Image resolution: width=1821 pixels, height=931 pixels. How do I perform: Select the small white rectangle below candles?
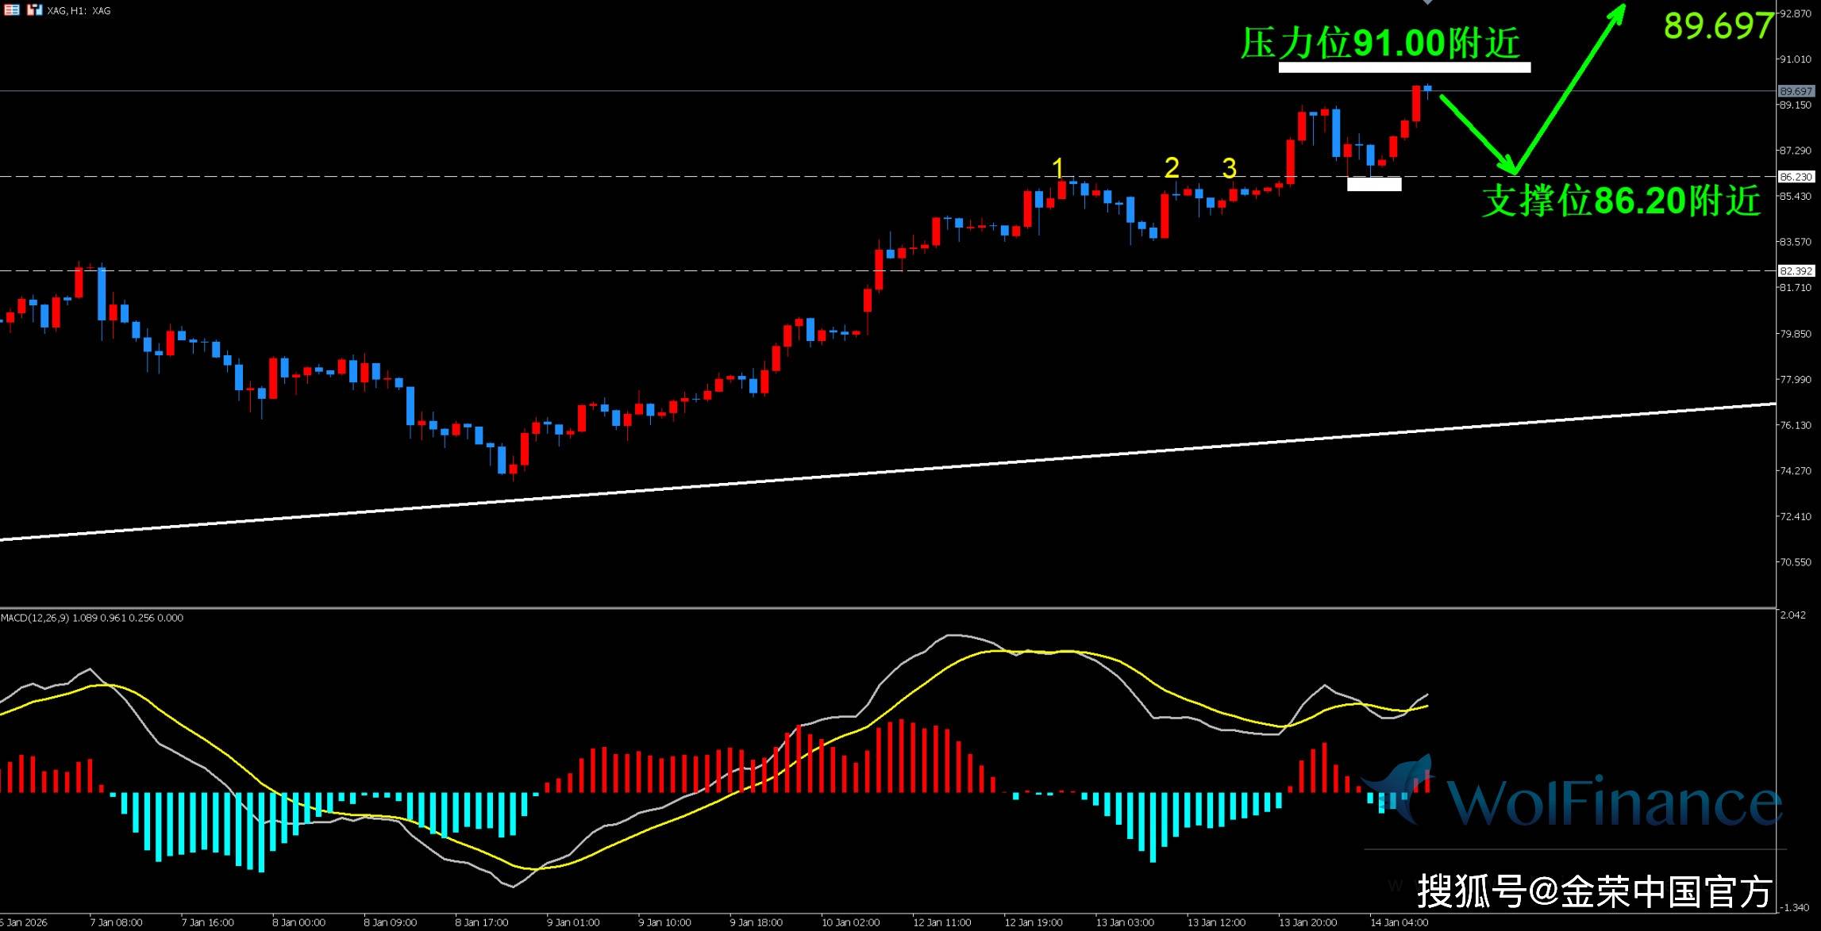(x=1374, y=185)
